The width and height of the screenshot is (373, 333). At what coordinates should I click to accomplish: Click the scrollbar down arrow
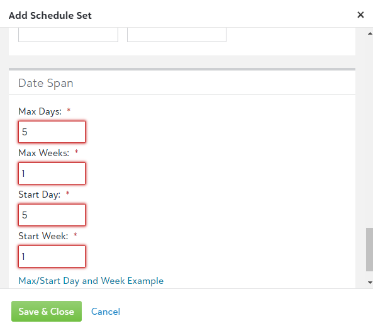point(370,283)
